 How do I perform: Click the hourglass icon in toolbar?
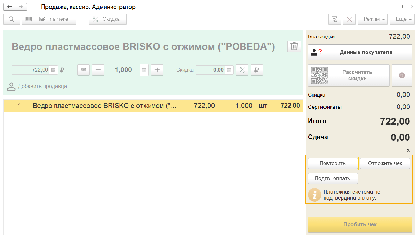334,19
